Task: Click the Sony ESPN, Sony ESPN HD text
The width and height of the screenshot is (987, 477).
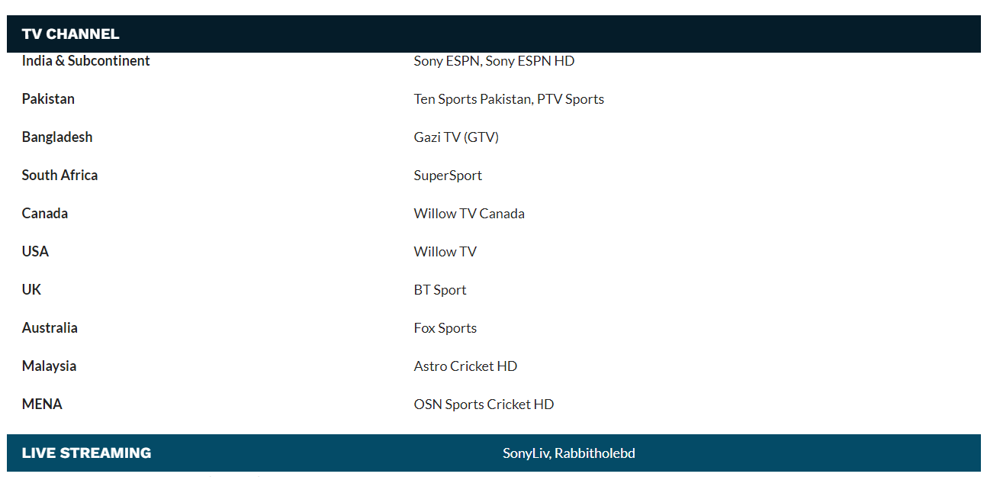Action: [493, 61]
